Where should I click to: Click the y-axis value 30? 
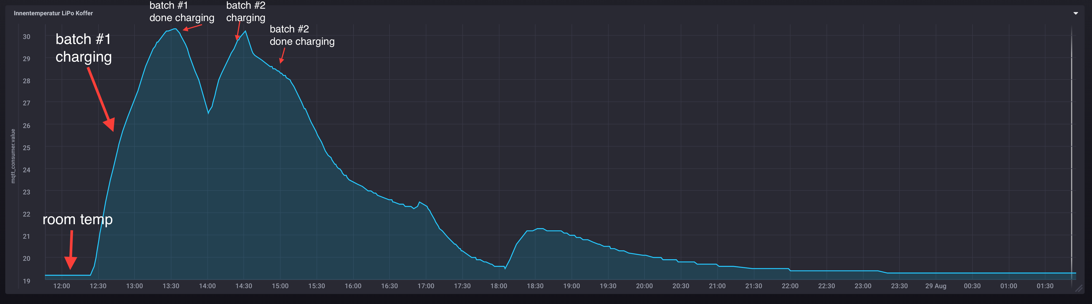point(27,37)
